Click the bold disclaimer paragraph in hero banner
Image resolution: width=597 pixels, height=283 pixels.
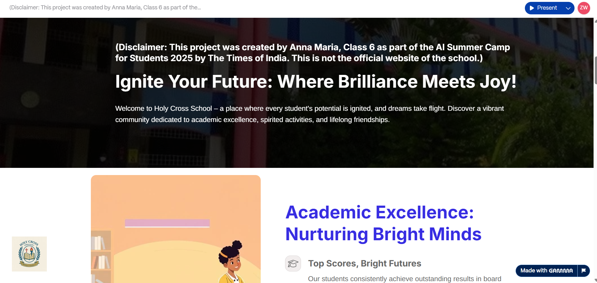point(312,52)
